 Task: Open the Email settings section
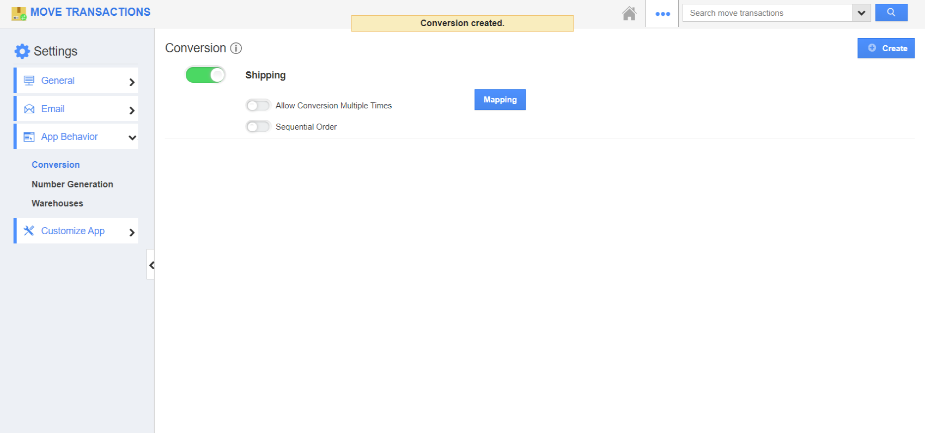point(76,109)
